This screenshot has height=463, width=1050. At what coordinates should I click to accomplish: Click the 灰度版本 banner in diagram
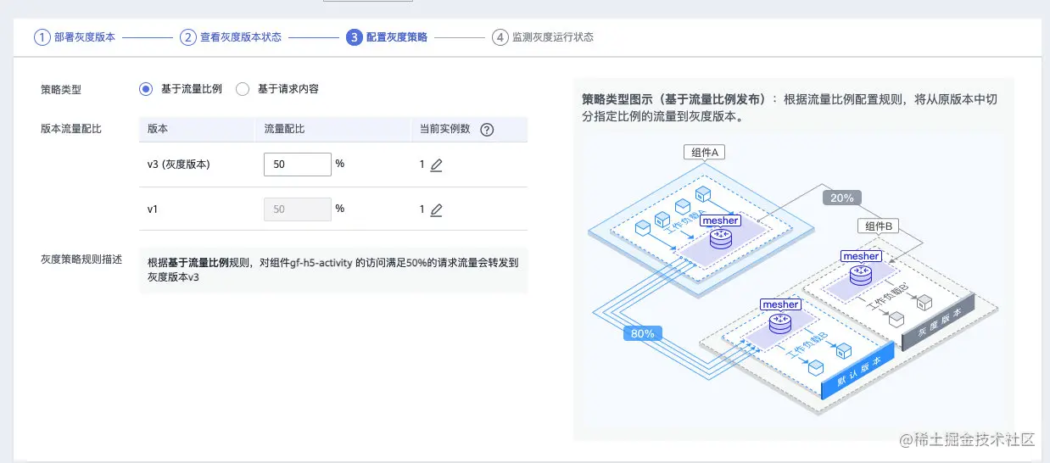pos(937,323)
